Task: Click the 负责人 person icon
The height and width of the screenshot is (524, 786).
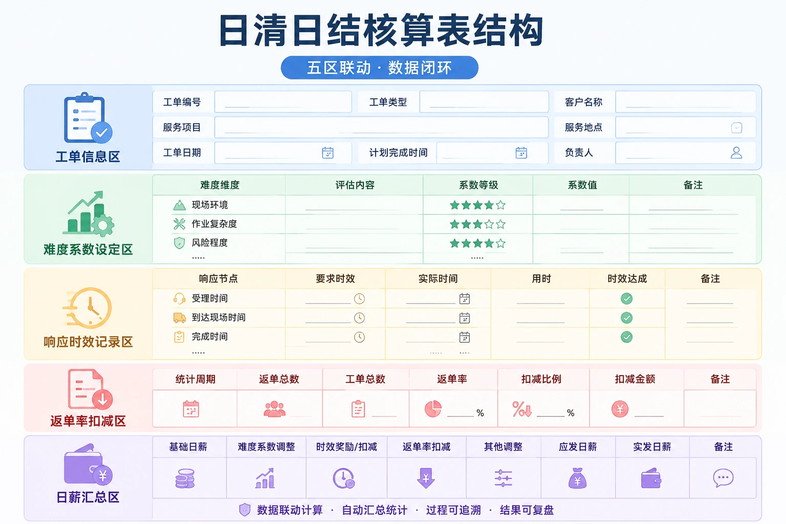Action: 736,152
